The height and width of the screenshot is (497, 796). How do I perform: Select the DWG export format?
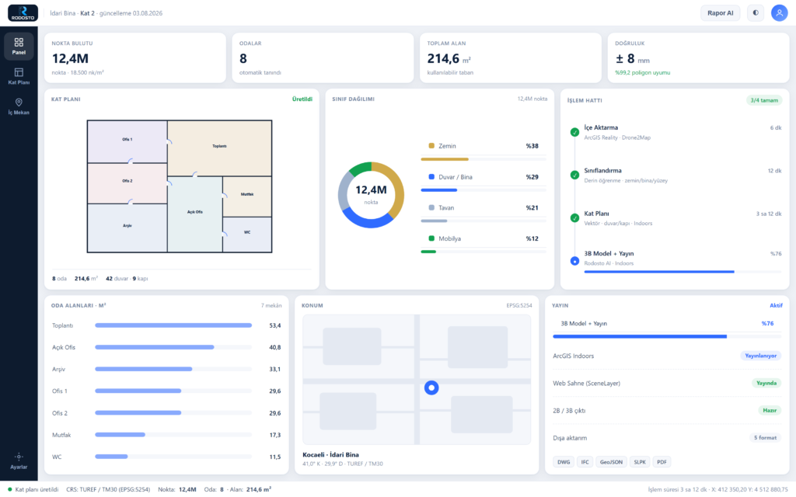[564, 462]
